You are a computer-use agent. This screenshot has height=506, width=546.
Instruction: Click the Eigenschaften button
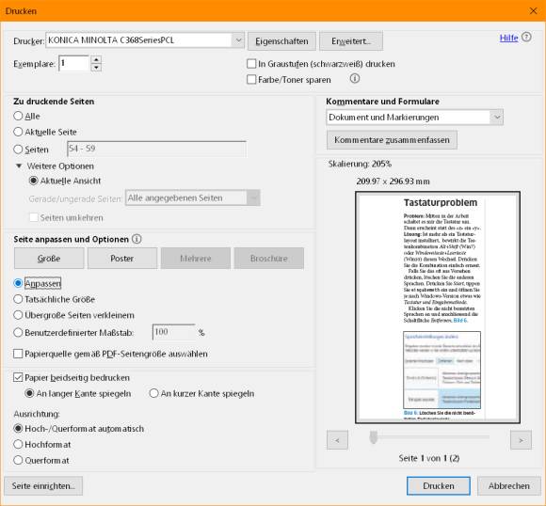[x=281, y=41]
